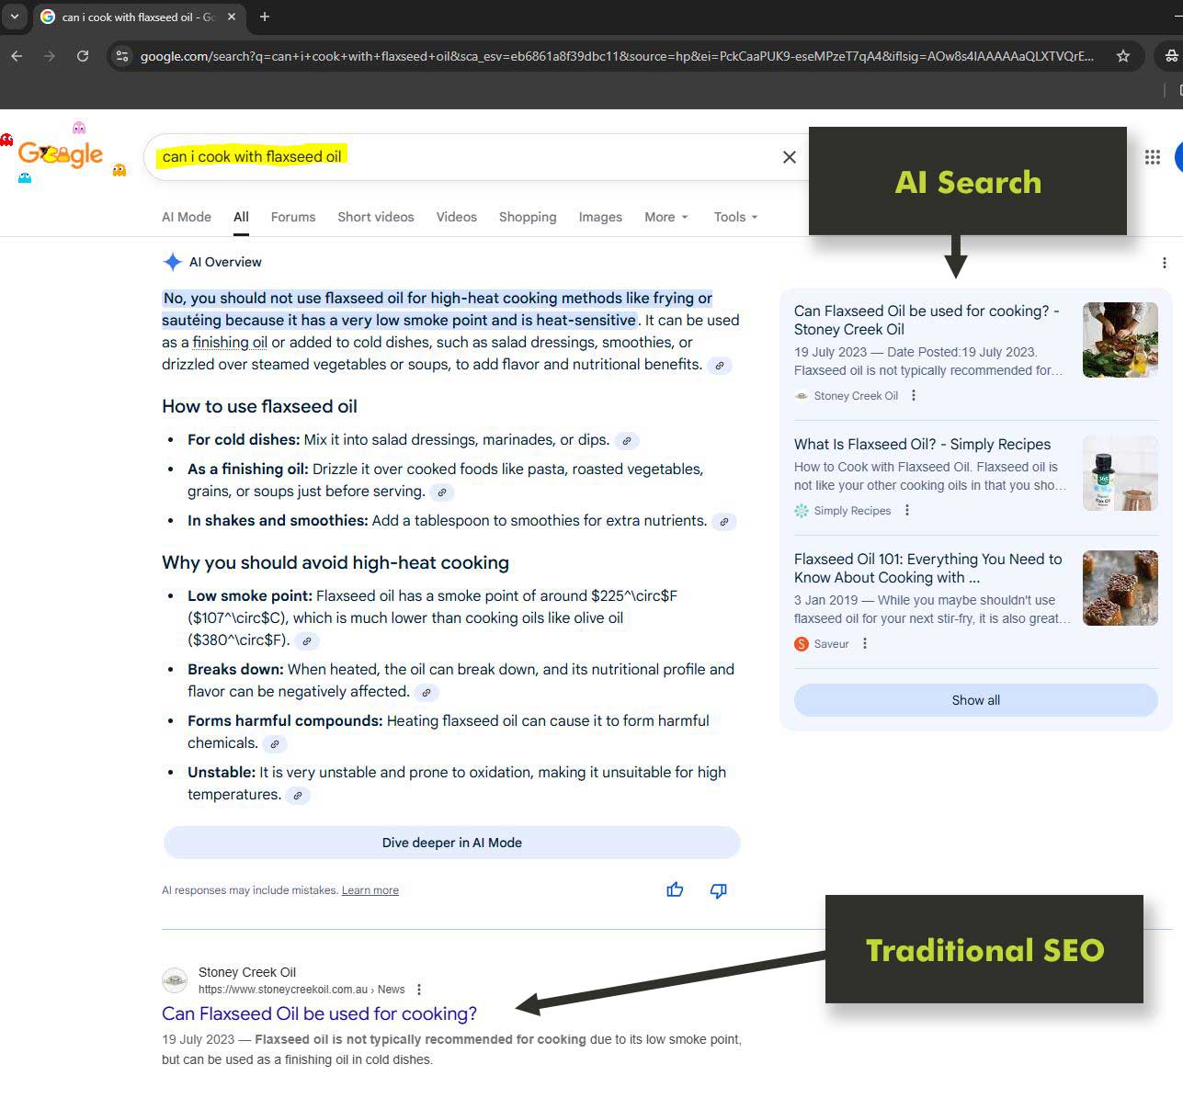Open the Tools dropdown
This screenshot has height=1098, width=1183.
click(734, 217)
